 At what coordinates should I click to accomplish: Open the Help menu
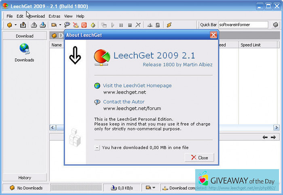pos(80,16)
